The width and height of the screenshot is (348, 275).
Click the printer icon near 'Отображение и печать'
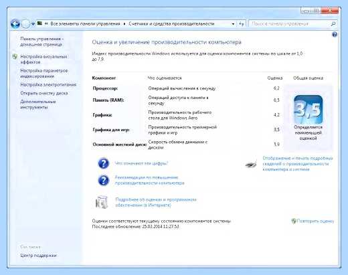coord(251,165)
